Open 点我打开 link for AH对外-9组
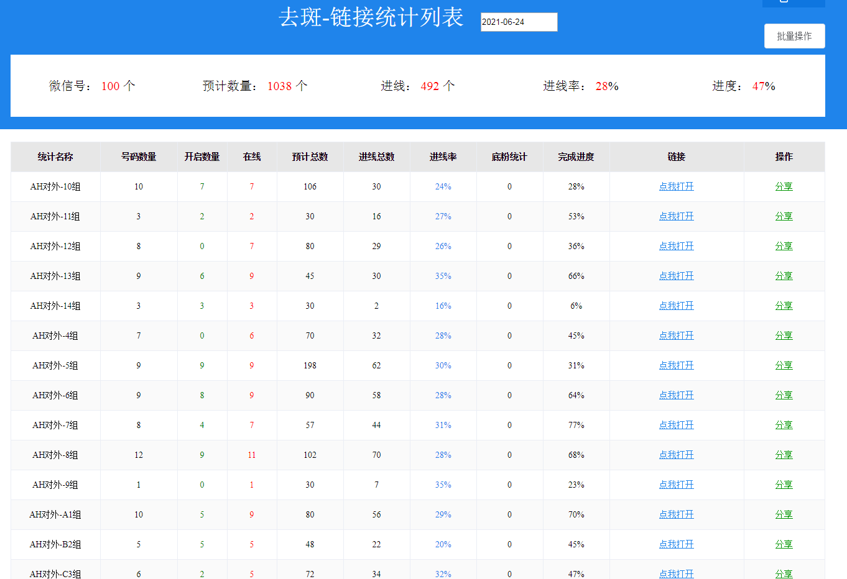 pyautogui.click(x=676, y=485)
